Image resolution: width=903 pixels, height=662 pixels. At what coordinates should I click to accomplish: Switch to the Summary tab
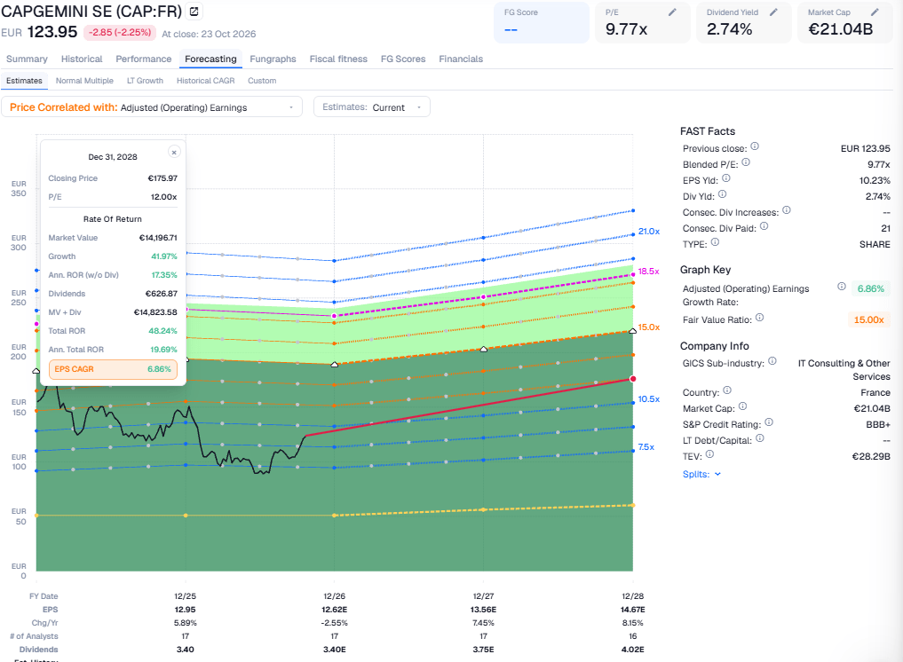27,59
